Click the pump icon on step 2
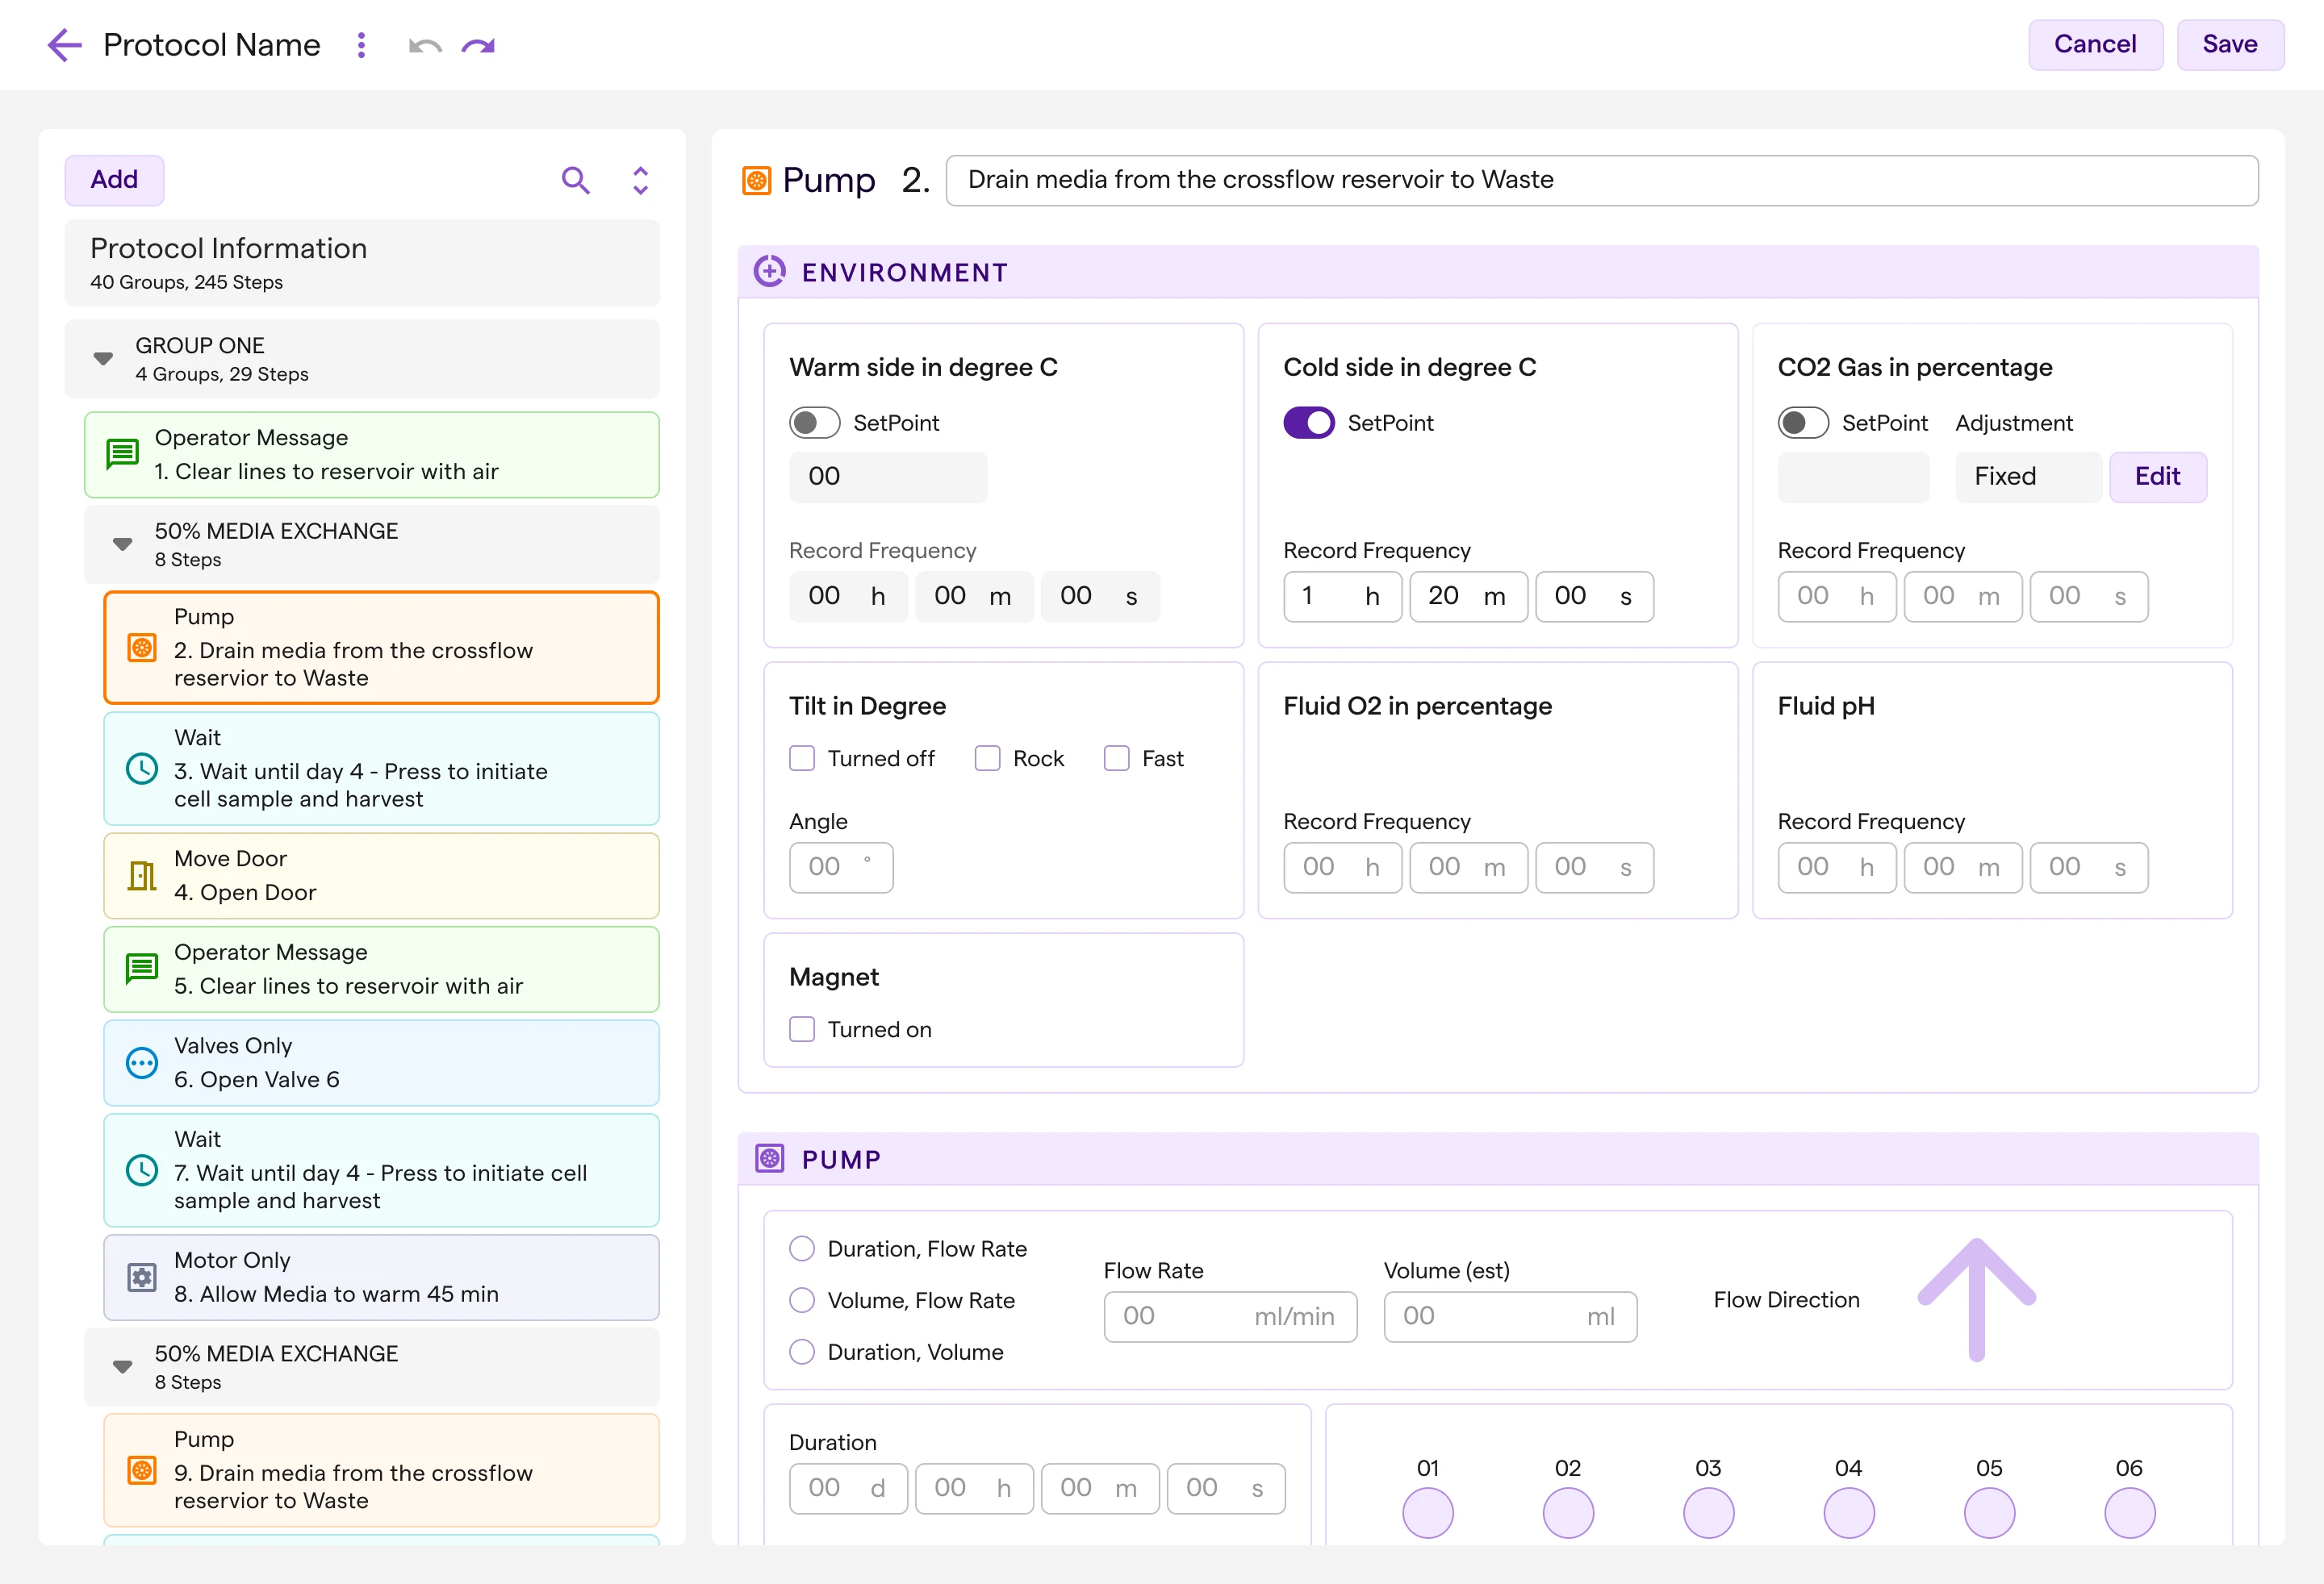2324x1584 pixels. pos(142,648)
